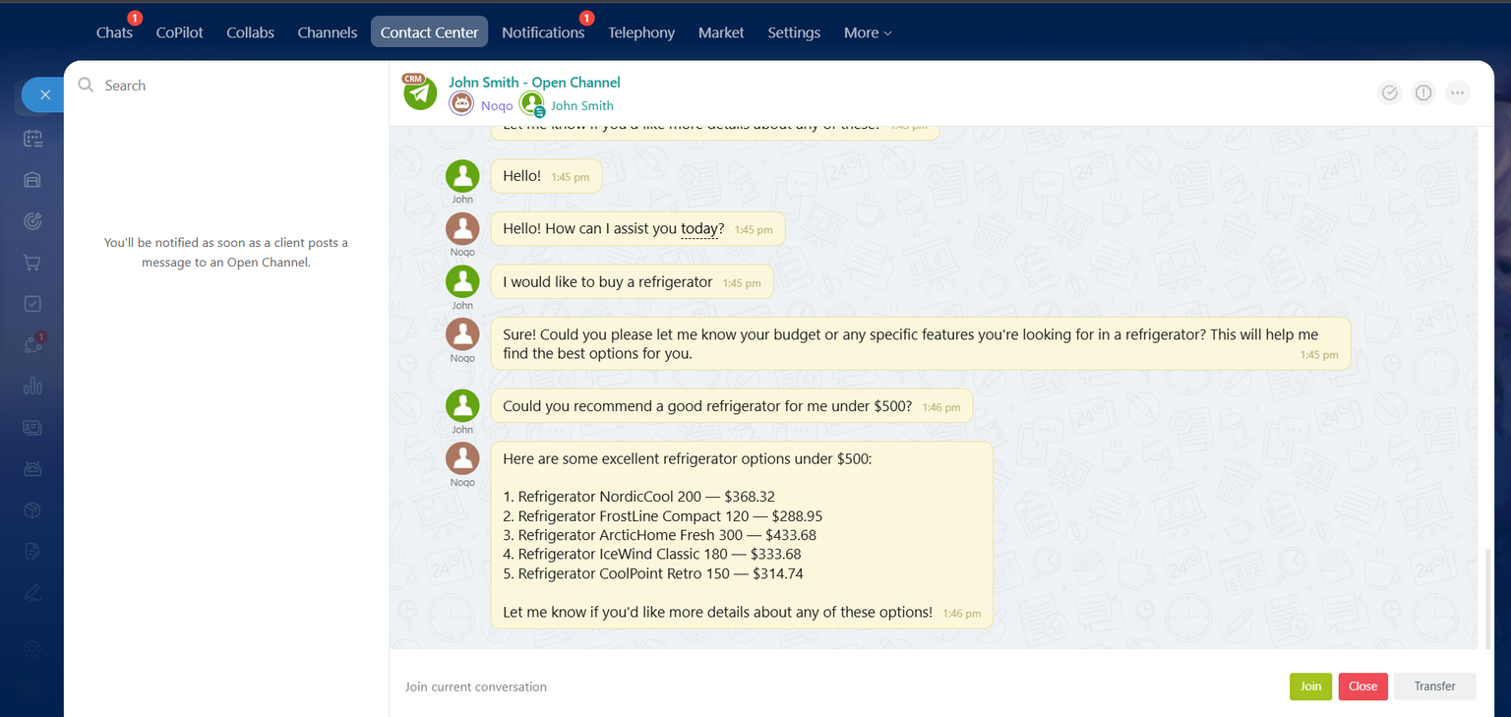Switch to the Chats tab
1511x717 pixels.
pyautogui.click(x=114, y=32)
